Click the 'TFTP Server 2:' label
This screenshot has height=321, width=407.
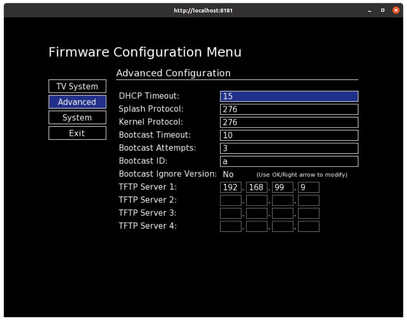point(148,200)
